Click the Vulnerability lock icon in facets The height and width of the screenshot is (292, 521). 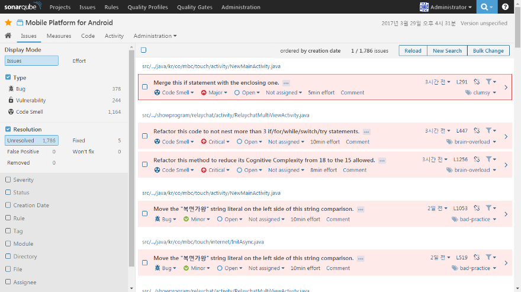[11, 100]
